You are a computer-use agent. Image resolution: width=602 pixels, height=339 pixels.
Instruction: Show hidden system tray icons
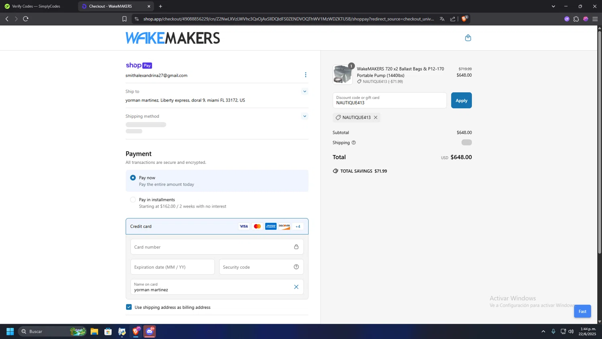click(x=543, y=331)
